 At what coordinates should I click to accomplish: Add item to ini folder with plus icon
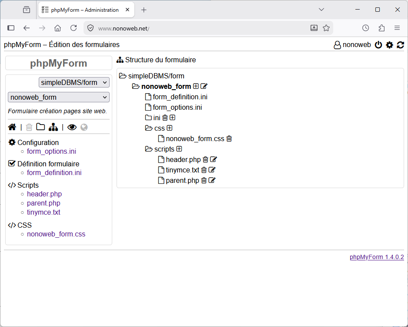(173, 118)
